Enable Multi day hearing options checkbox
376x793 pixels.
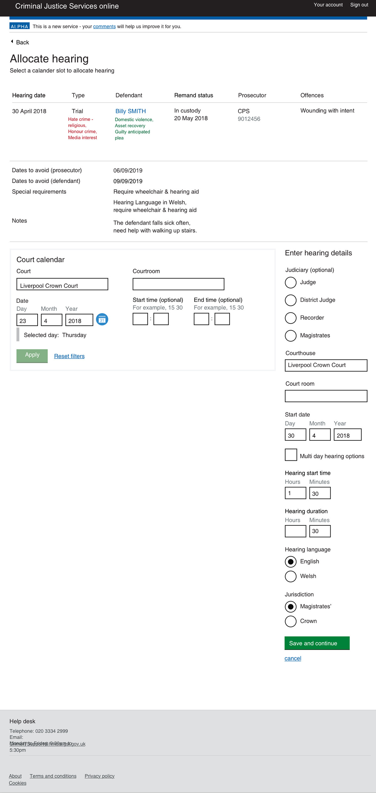click(291, 455)
